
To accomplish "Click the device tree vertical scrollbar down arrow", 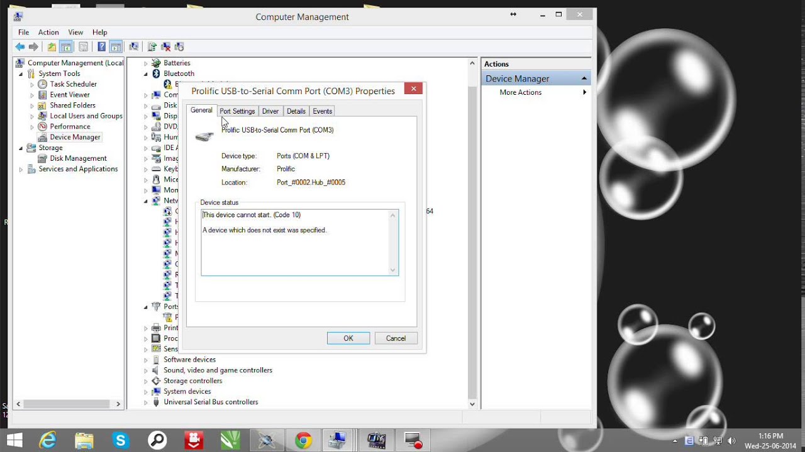I will coord(472,404).
